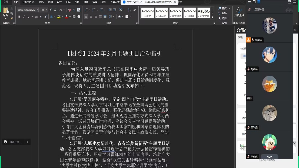Toggle Bold formatting

tap(19, 17)
